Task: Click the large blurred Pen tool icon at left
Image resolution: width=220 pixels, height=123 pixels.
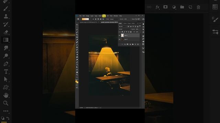Action: [x=6, y=64]
